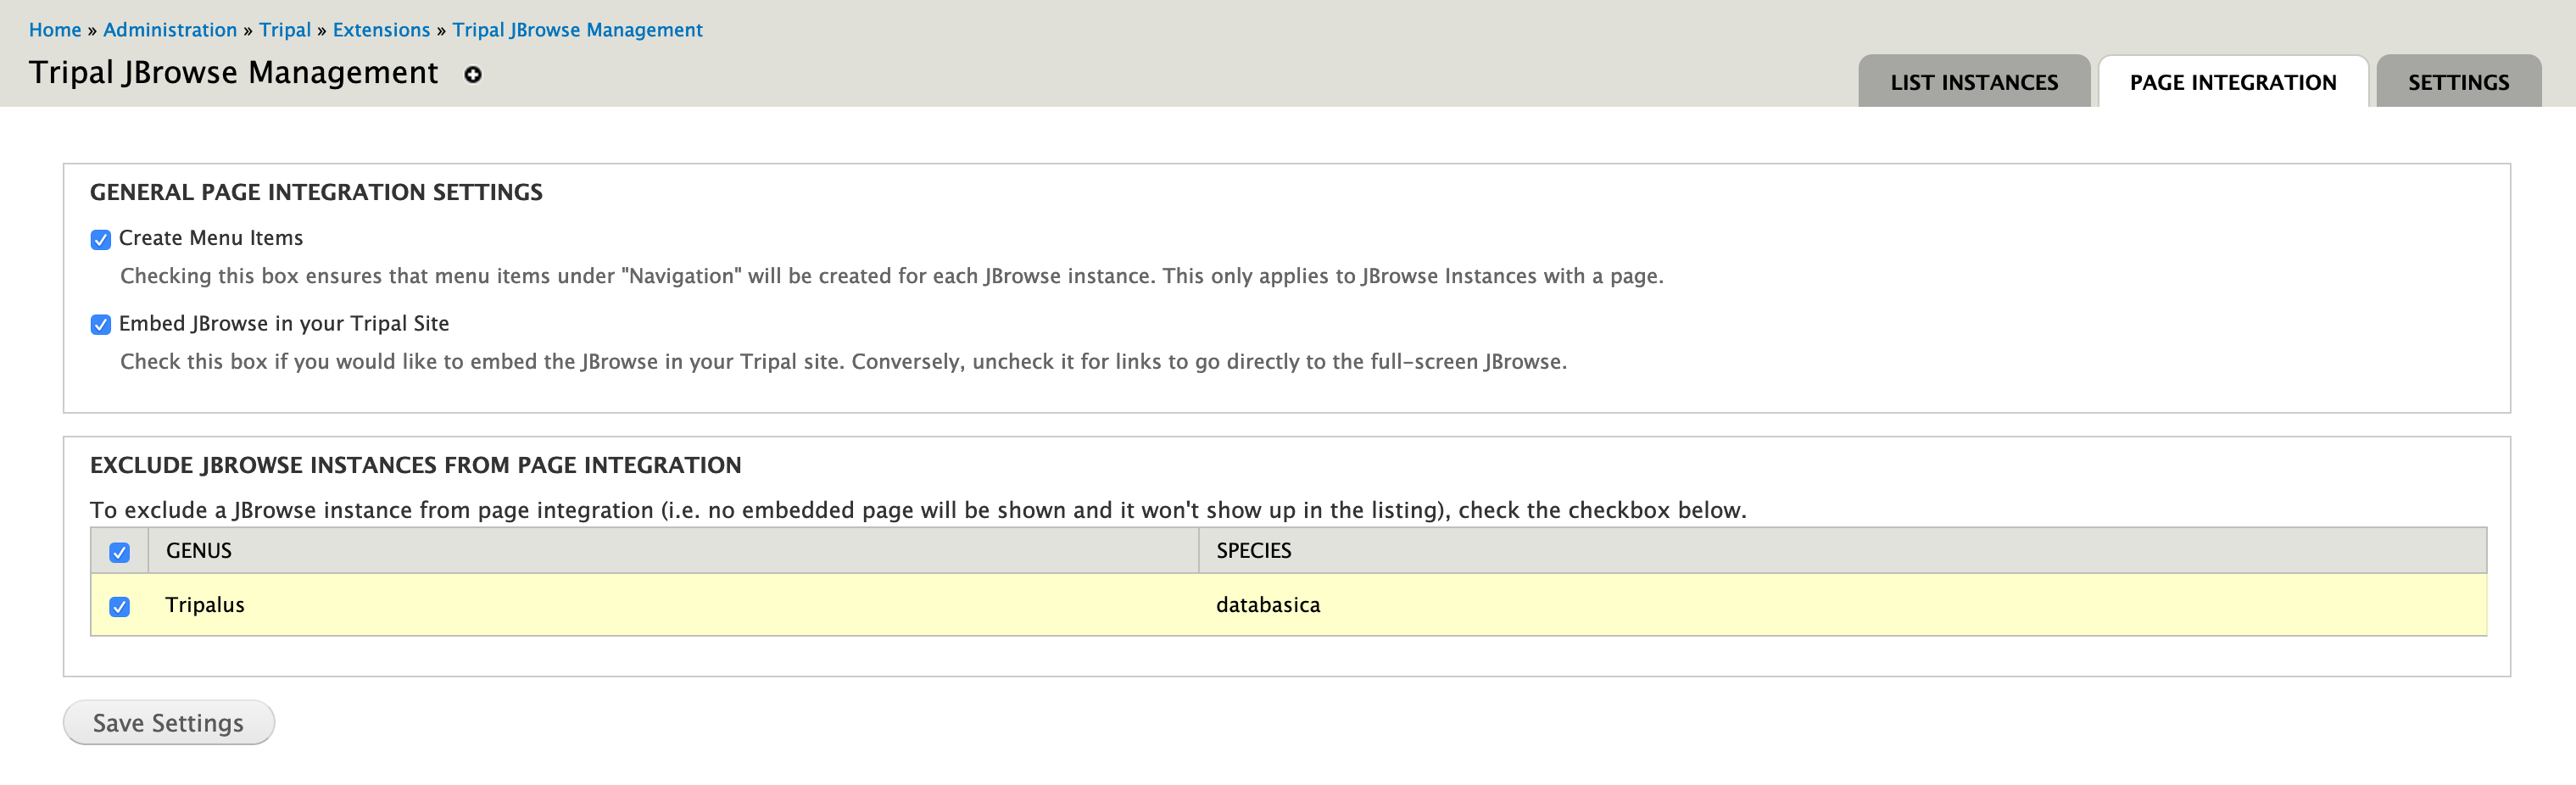Click the Species column header
Image resolution: width=2576 pixels, height=785 pixels.
coord(1253,551)
